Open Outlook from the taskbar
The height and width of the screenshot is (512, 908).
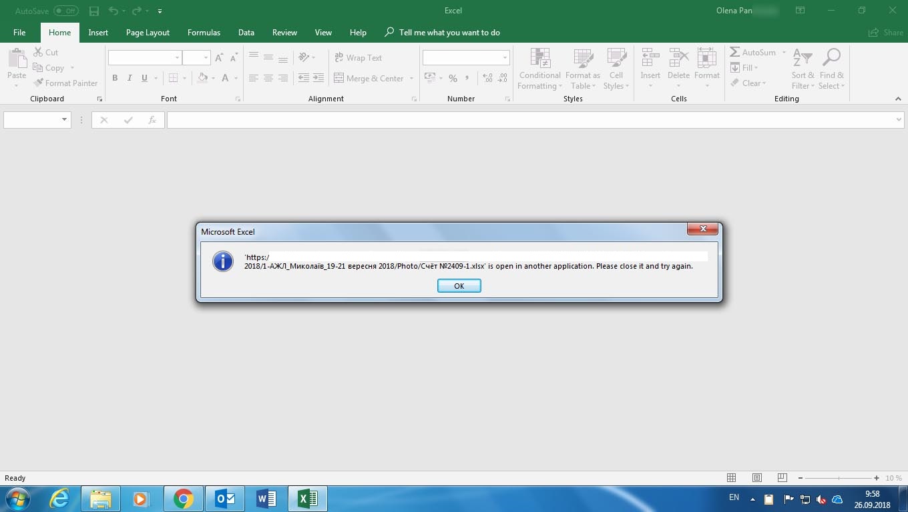pyautogui.click(x=225, y=499)
